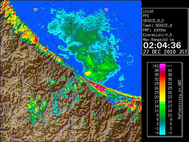
Task: Pick the orange legend band between 29 and 32
Action: pyautogui.click(x=162, y=84)
